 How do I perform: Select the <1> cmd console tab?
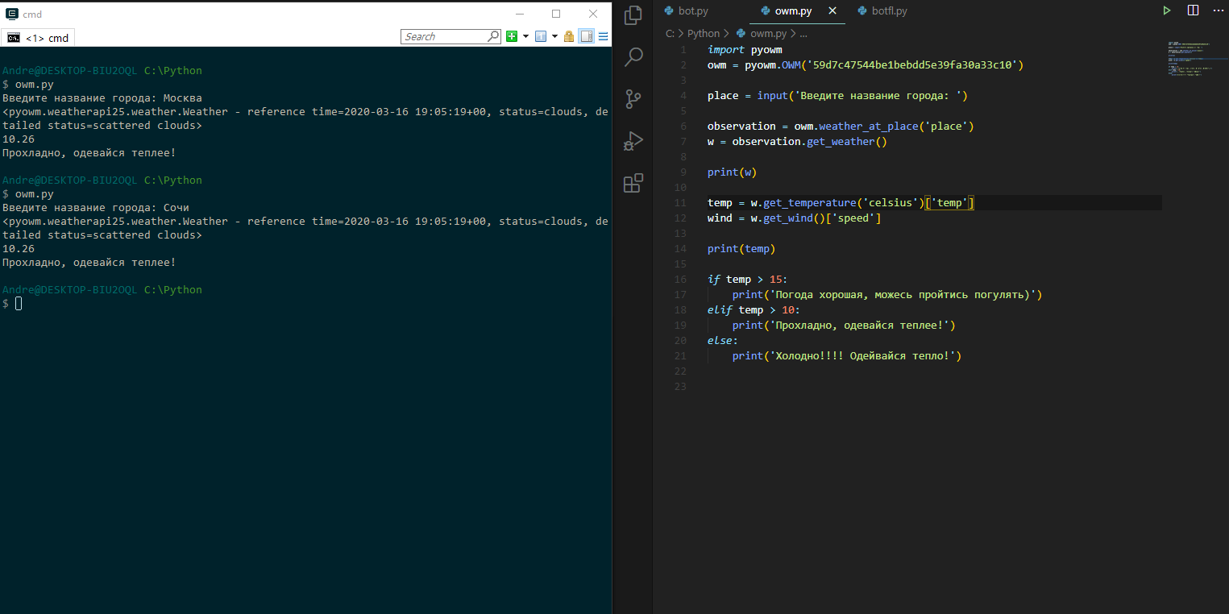click(38, 38)
